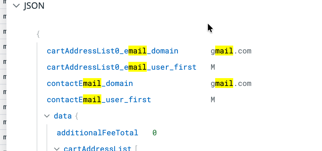Click the additionalFeeTotal value 0
Screen dimensions: 322x151
pyautogui.click(x=155, y=133)
